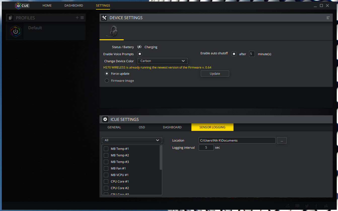Screen dimensions: 338x211
Task: Check the MB VCPU #1 sensor
Action: [106, 175]
